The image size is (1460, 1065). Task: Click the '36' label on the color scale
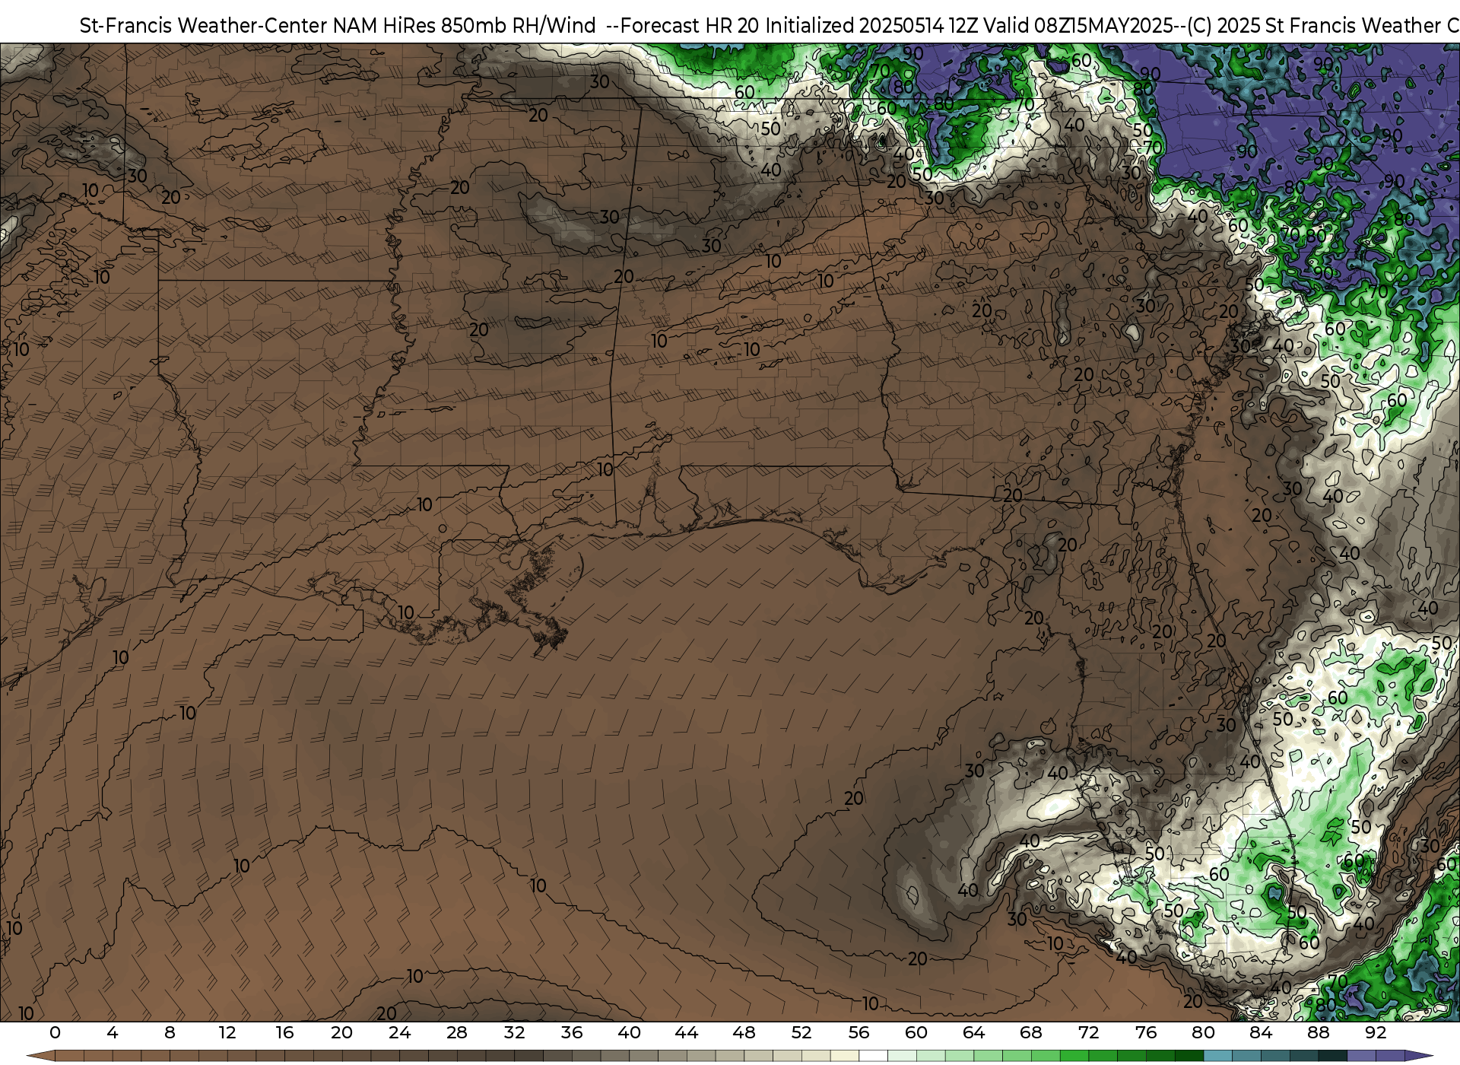[x=572, y=1032]
